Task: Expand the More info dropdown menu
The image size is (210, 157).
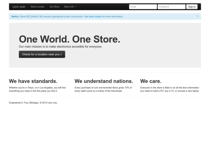Action: coord(70,7)
